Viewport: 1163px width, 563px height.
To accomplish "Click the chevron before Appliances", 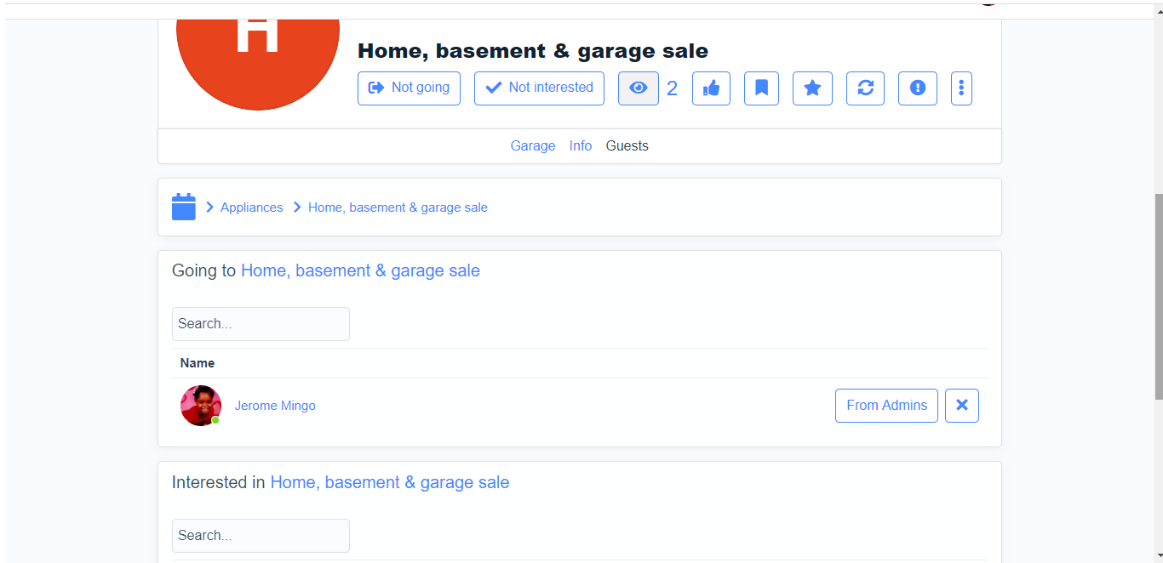I will 209,208.
